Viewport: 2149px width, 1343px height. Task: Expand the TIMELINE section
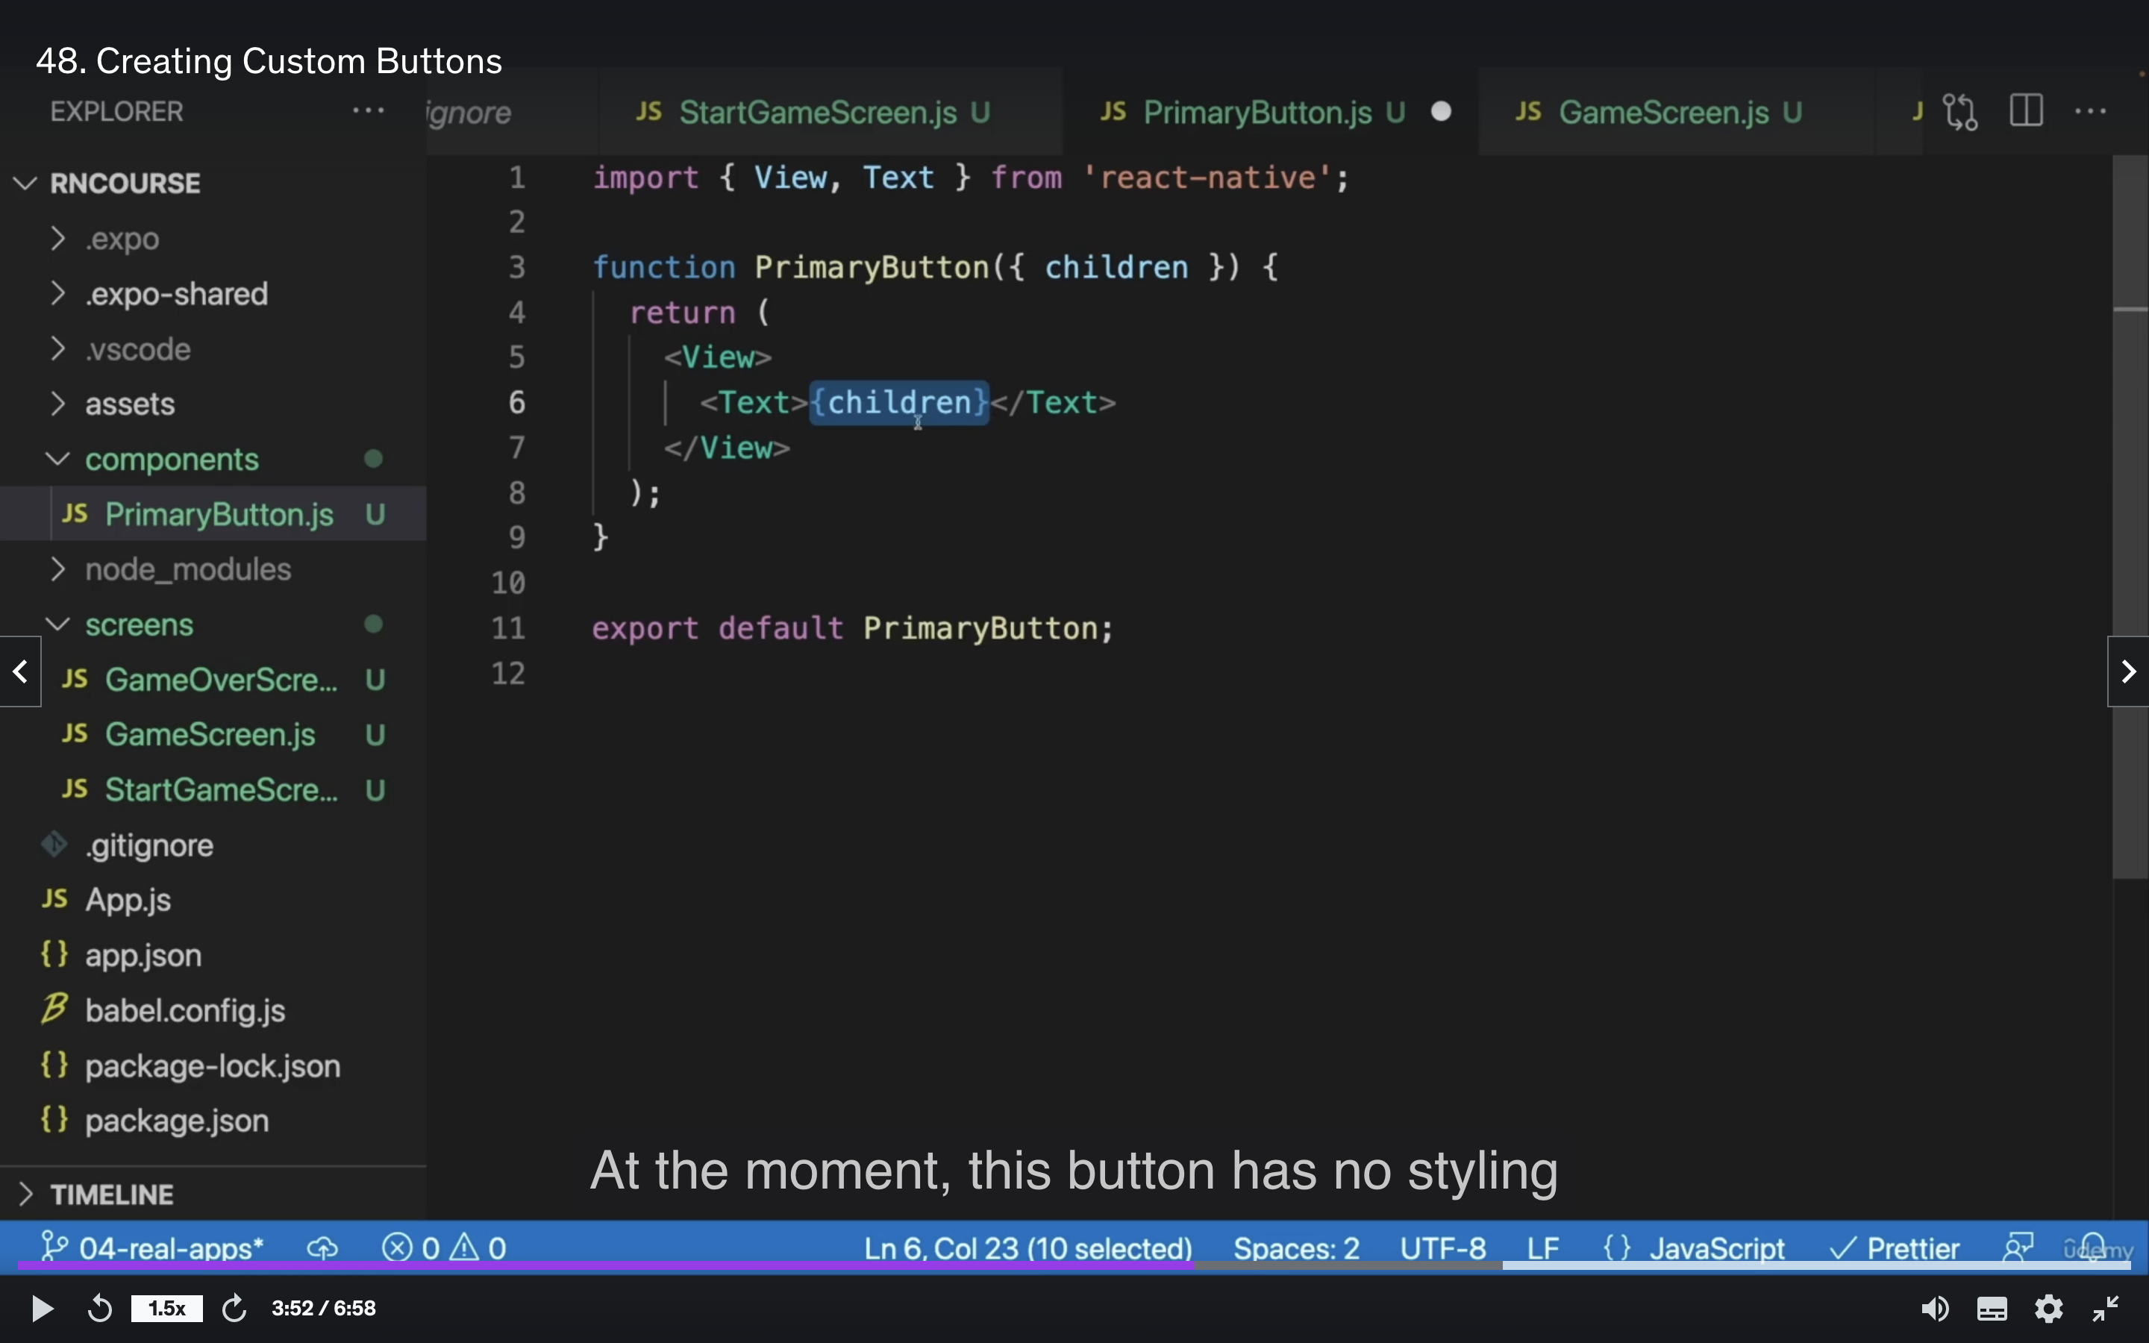coord(111,1195)
